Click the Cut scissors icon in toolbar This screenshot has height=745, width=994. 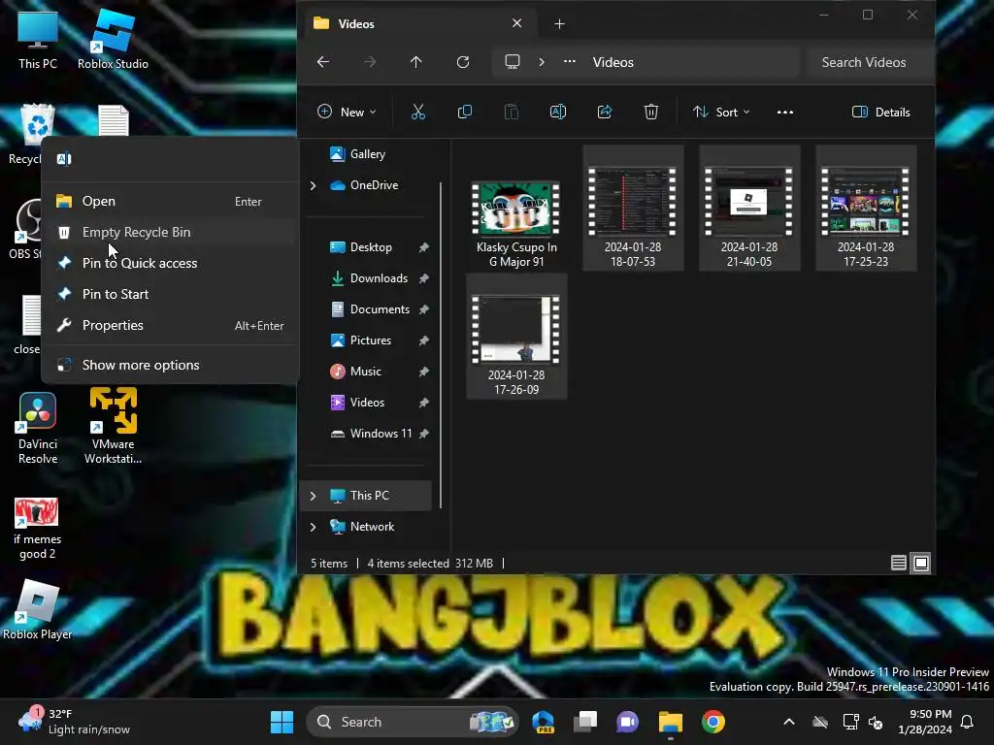(417, 113)
